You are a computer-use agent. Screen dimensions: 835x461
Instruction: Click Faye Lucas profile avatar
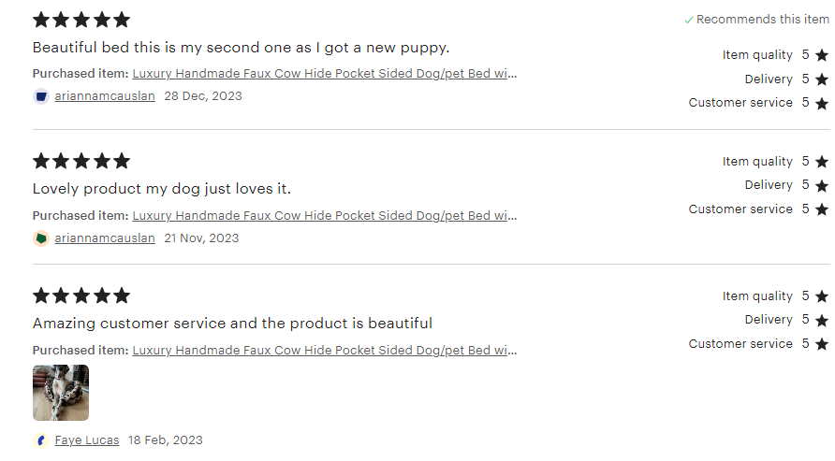40,440
